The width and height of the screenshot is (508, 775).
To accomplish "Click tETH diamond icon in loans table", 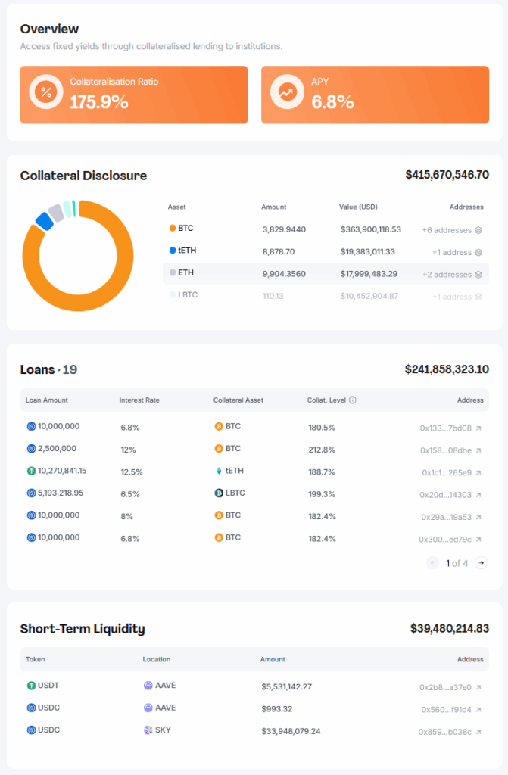I will point(219,471).
